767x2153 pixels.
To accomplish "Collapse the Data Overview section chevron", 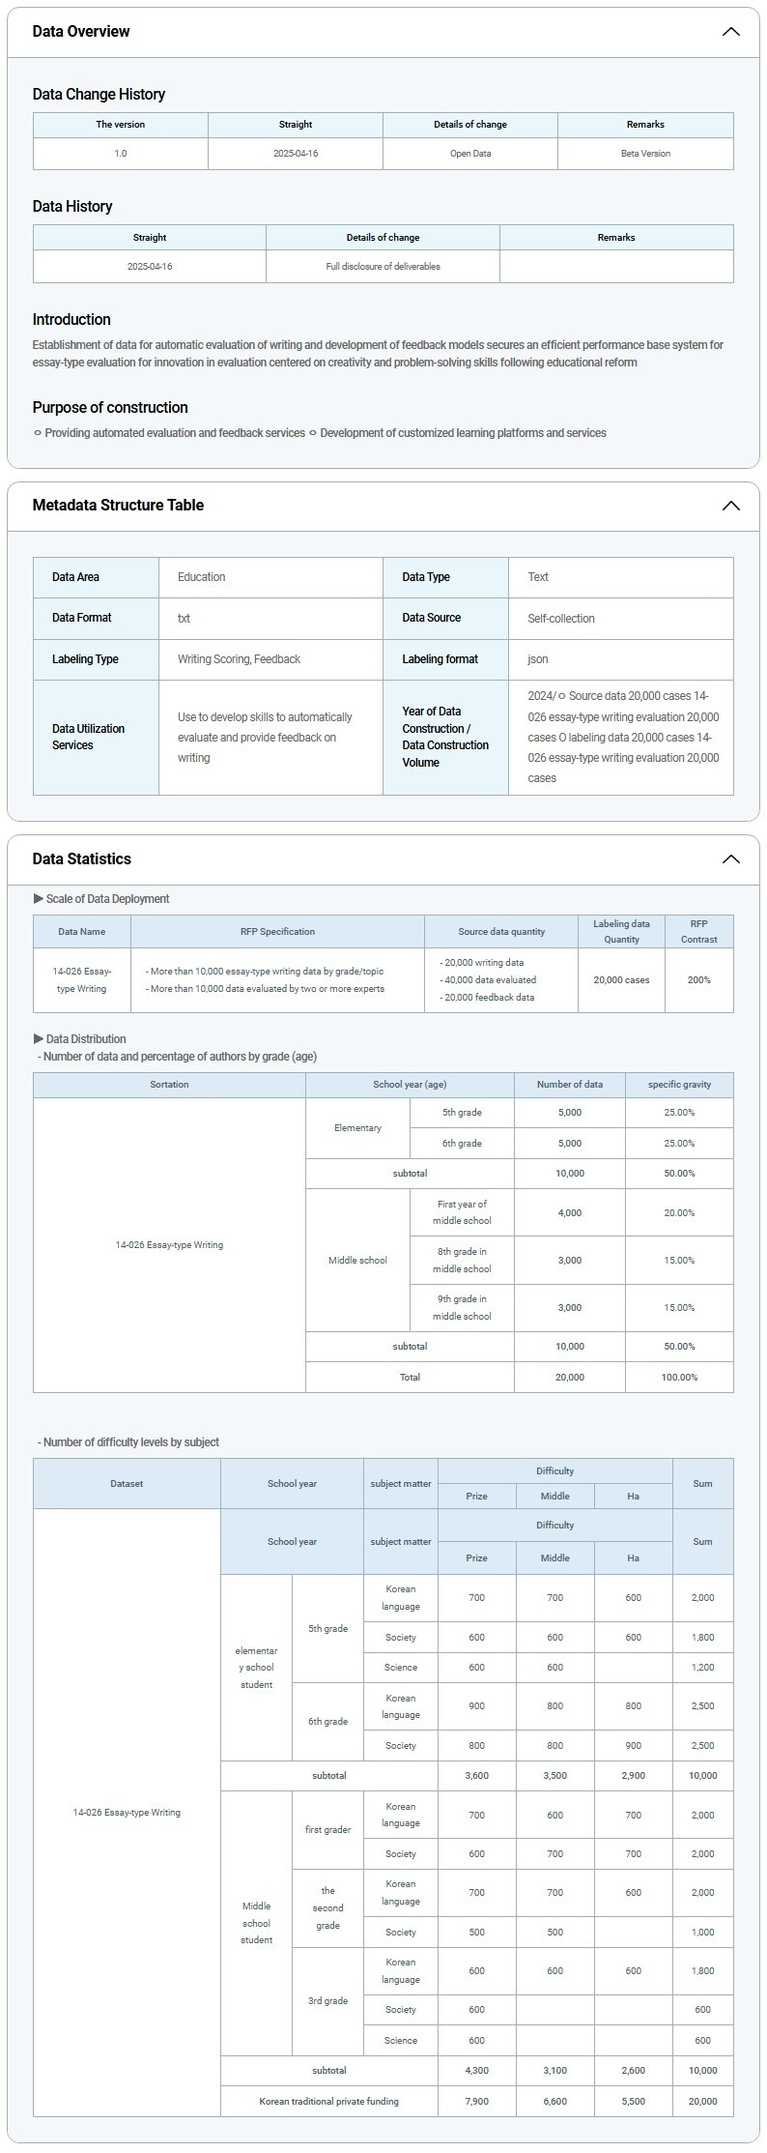I will click(730, 32).
